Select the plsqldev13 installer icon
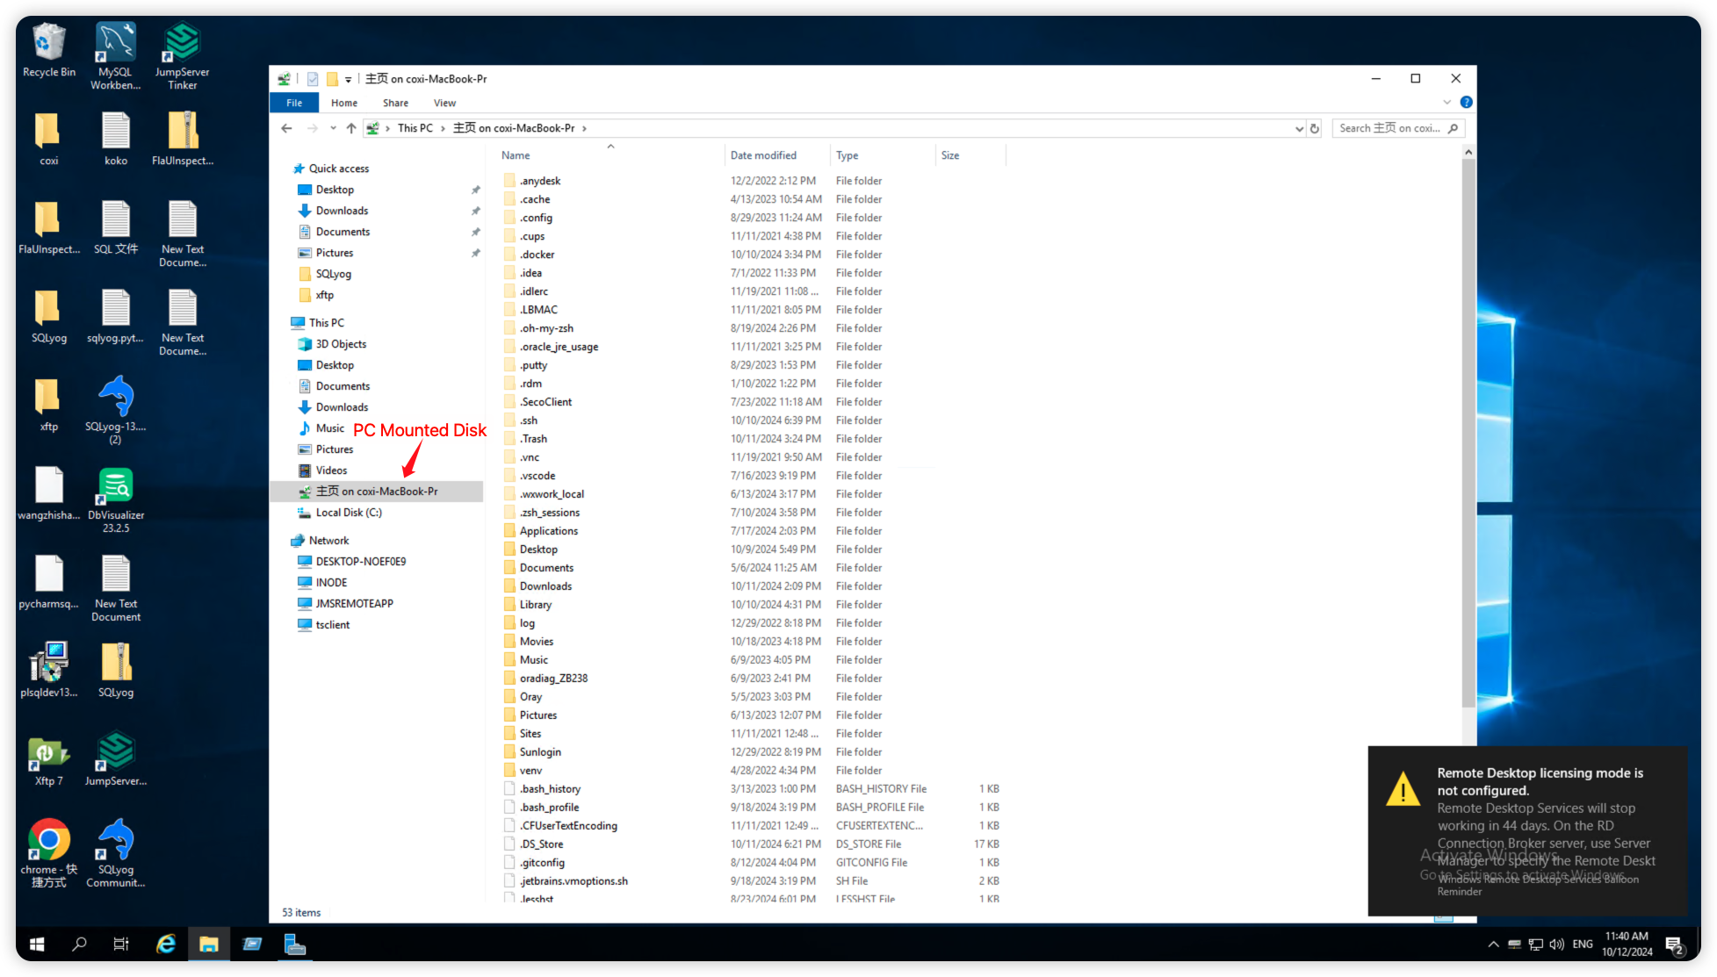1717x977 pixels. (49, 670)
